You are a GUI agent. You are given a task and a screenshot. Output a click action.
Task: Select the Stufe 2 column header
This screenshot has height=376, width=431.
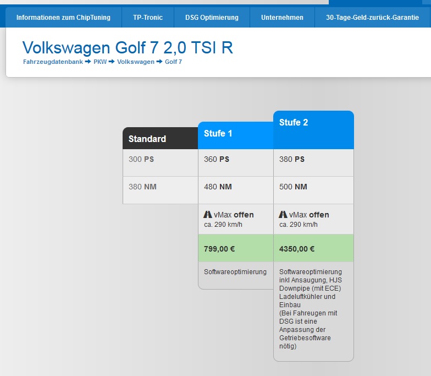[x=313, y=129]
